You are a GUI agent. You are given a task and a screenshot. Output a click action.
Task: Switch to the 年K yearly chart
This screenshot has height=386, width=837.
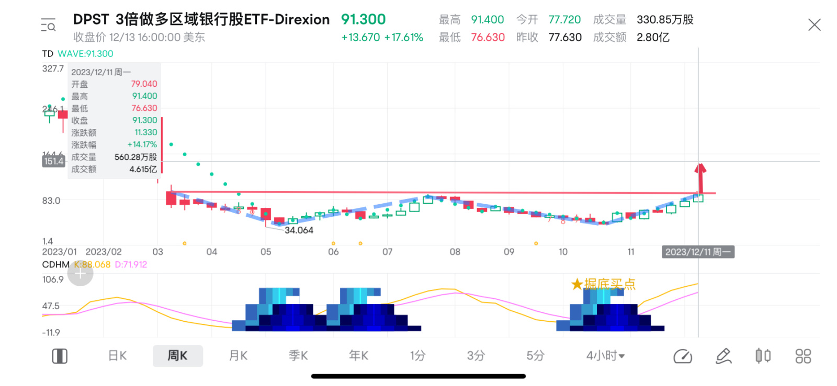pos(359,356)
